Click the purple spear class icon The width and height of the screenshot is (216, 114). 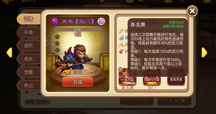click(x=55, y=21)
